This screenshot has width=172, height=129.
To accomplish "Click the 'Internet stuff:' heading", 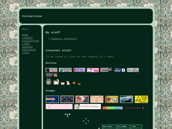I will coord(59,50).
